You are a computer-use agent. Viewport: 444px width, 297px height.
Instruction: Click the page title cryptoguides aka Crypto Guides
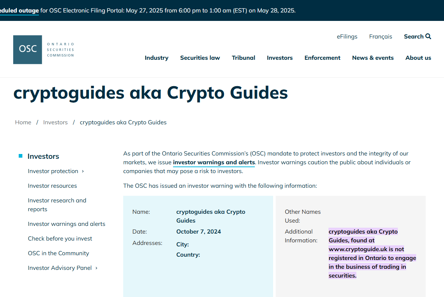(x=151, y=93)
